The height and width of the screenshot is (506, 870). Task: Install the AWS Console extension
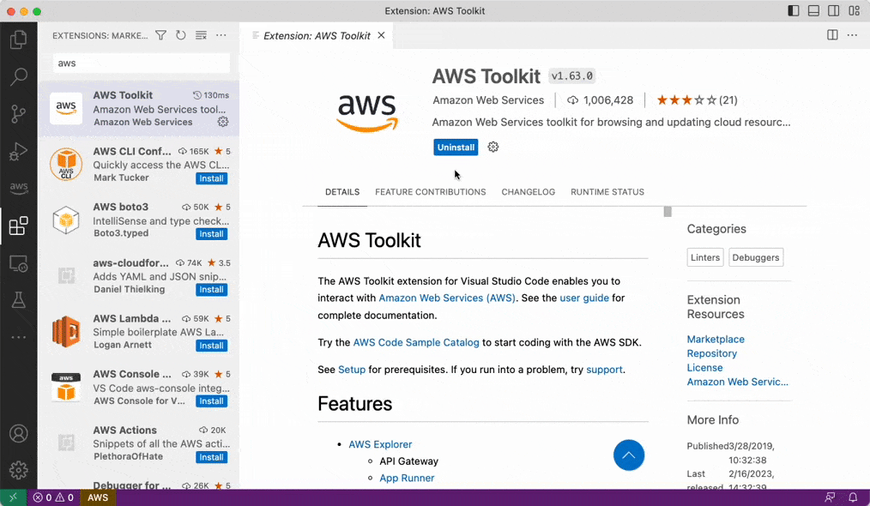coord(211,401)
